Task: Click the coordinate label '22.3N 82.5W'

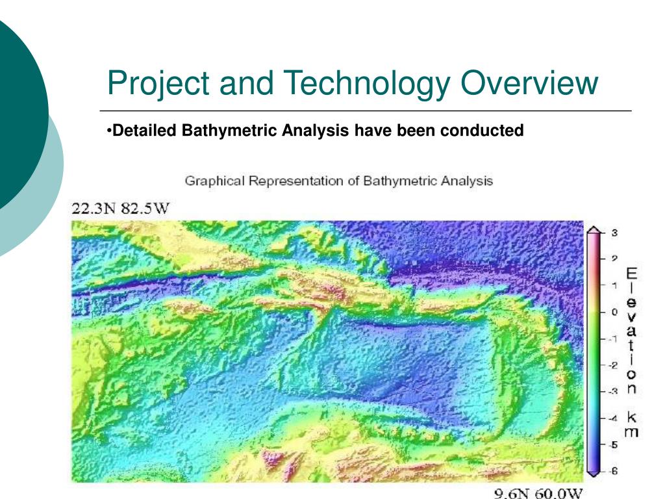Action: click(x=120, y=209)
